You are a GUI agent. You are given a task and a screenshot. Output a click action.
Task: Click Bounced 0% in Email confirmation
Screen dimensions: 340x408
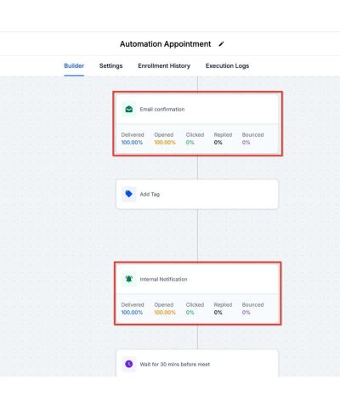click(252, 139)
